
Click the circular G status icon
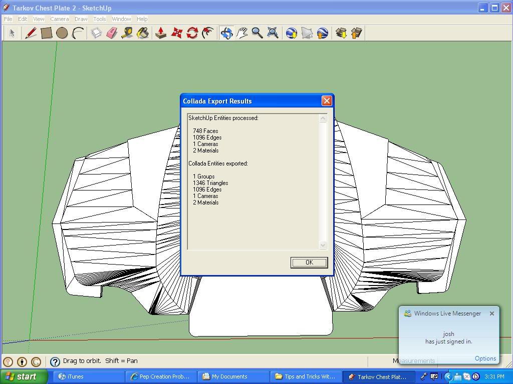36,361
